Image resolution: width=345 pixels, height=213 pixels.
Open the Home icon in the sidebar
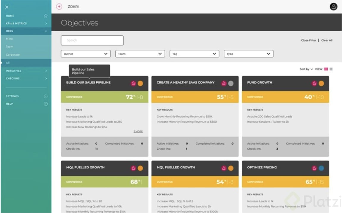[46, 16]
